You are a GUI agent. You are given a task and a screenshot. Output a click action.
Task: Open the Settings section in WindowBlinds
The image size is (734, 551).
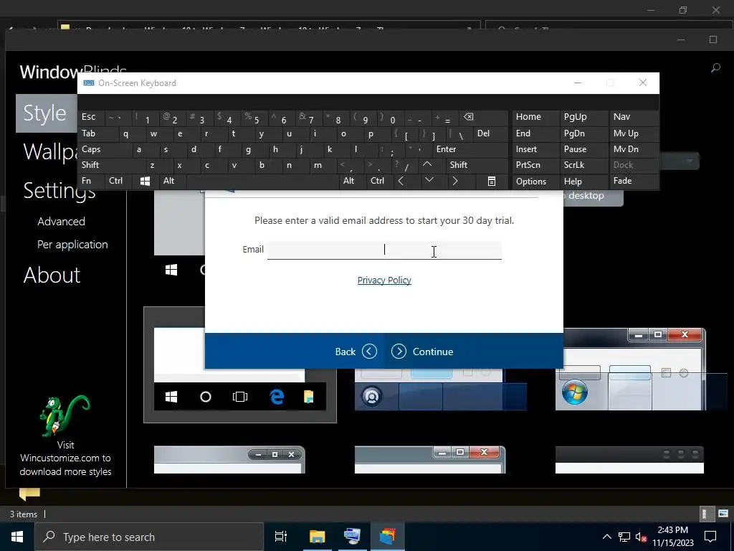(59, 190)
